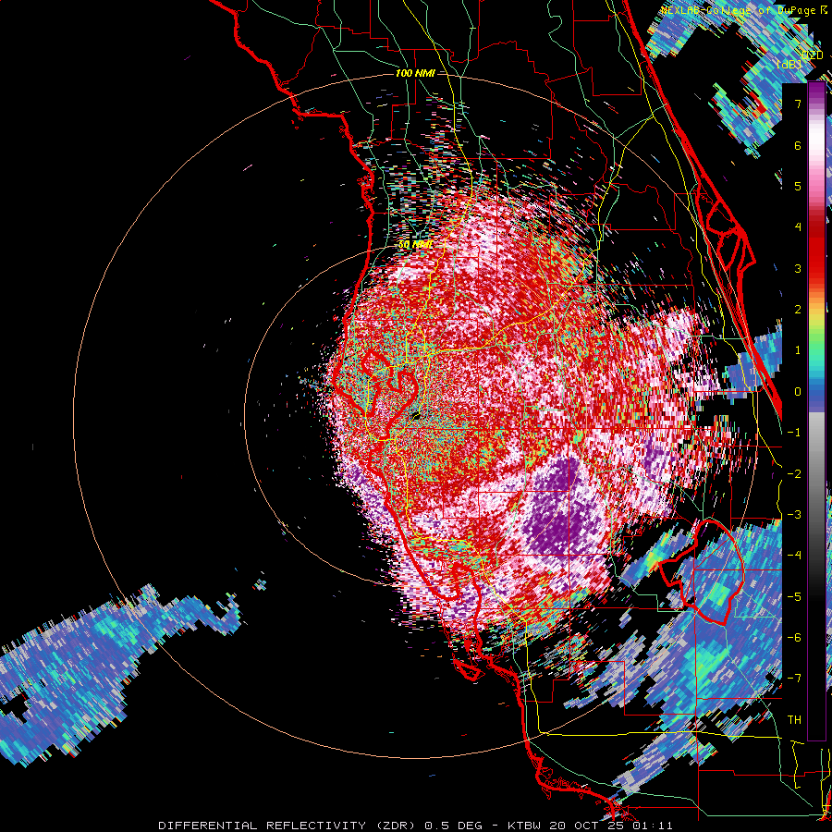Click the positive "5" scale value
The width and height of the screenshot is (832, 832).
(798, 186)
